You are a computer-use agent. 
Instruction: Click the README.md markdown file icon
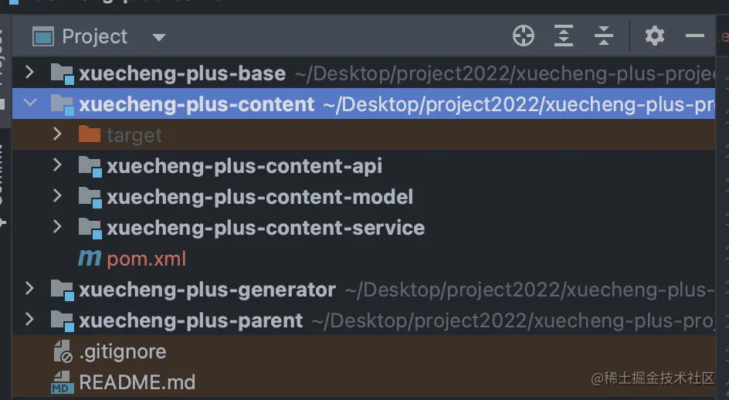pyautogui.click(x=62, y=382)
